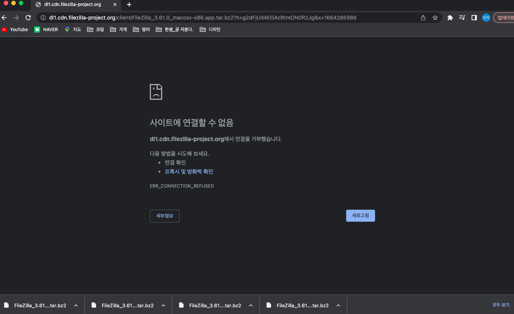
Task: Open the 한샘_곧 지운다. bookmark folder
Action: pos(175,30)
